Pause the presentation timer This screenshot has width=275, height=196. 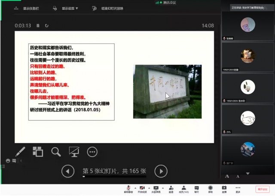click(x=38, y=26)
